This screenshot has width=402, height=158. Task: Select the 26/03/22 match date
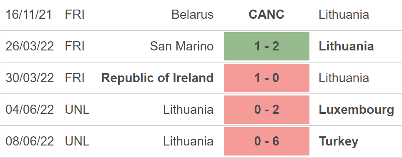30,46
